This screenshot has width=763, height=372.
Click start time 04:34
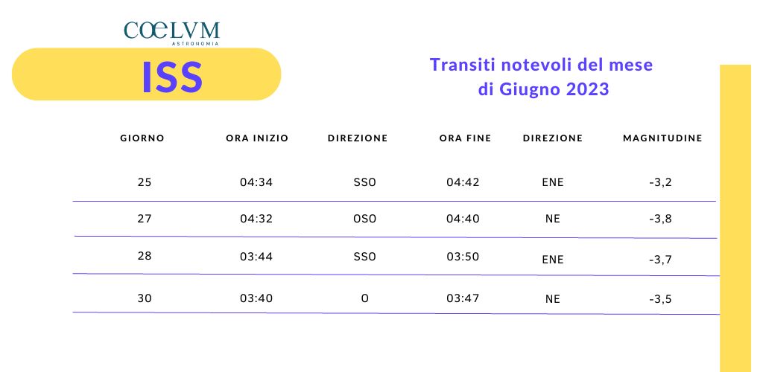point(256,182)
